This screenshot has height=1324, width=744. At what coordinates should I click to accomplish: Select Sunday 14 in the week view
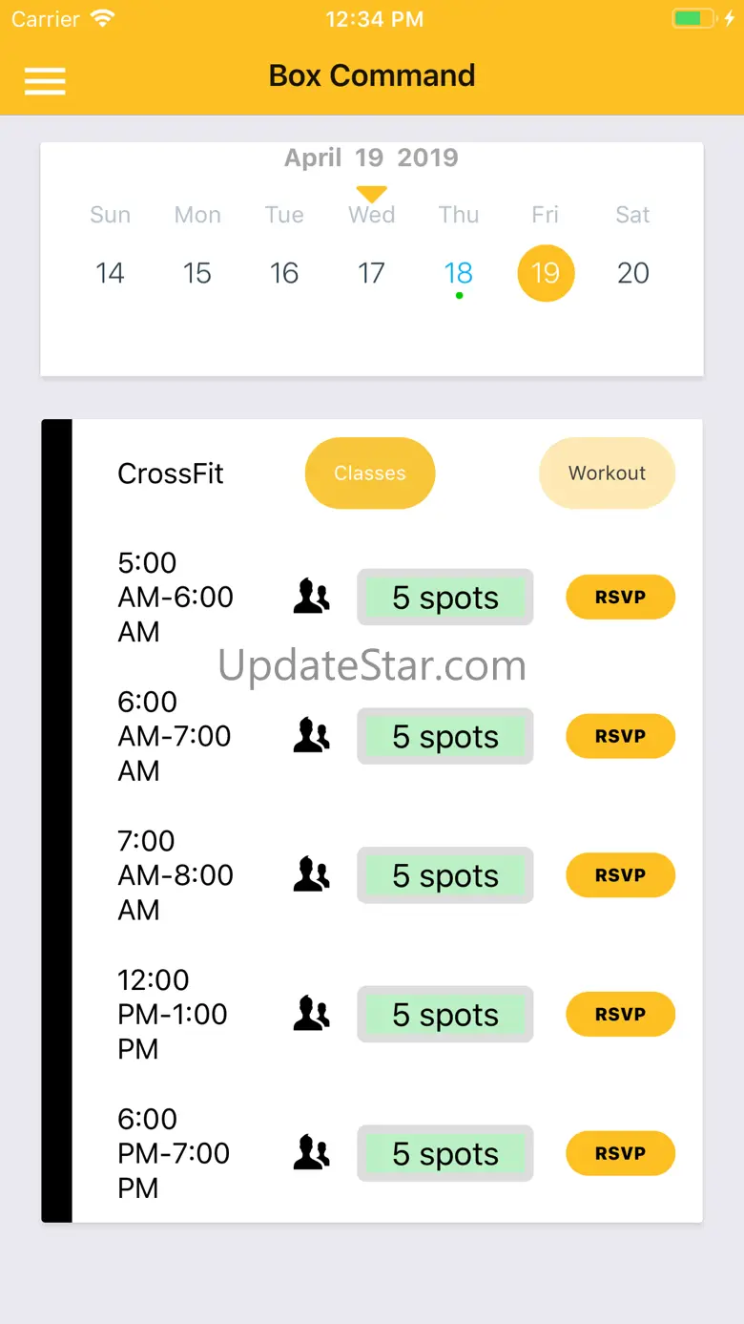110,274
